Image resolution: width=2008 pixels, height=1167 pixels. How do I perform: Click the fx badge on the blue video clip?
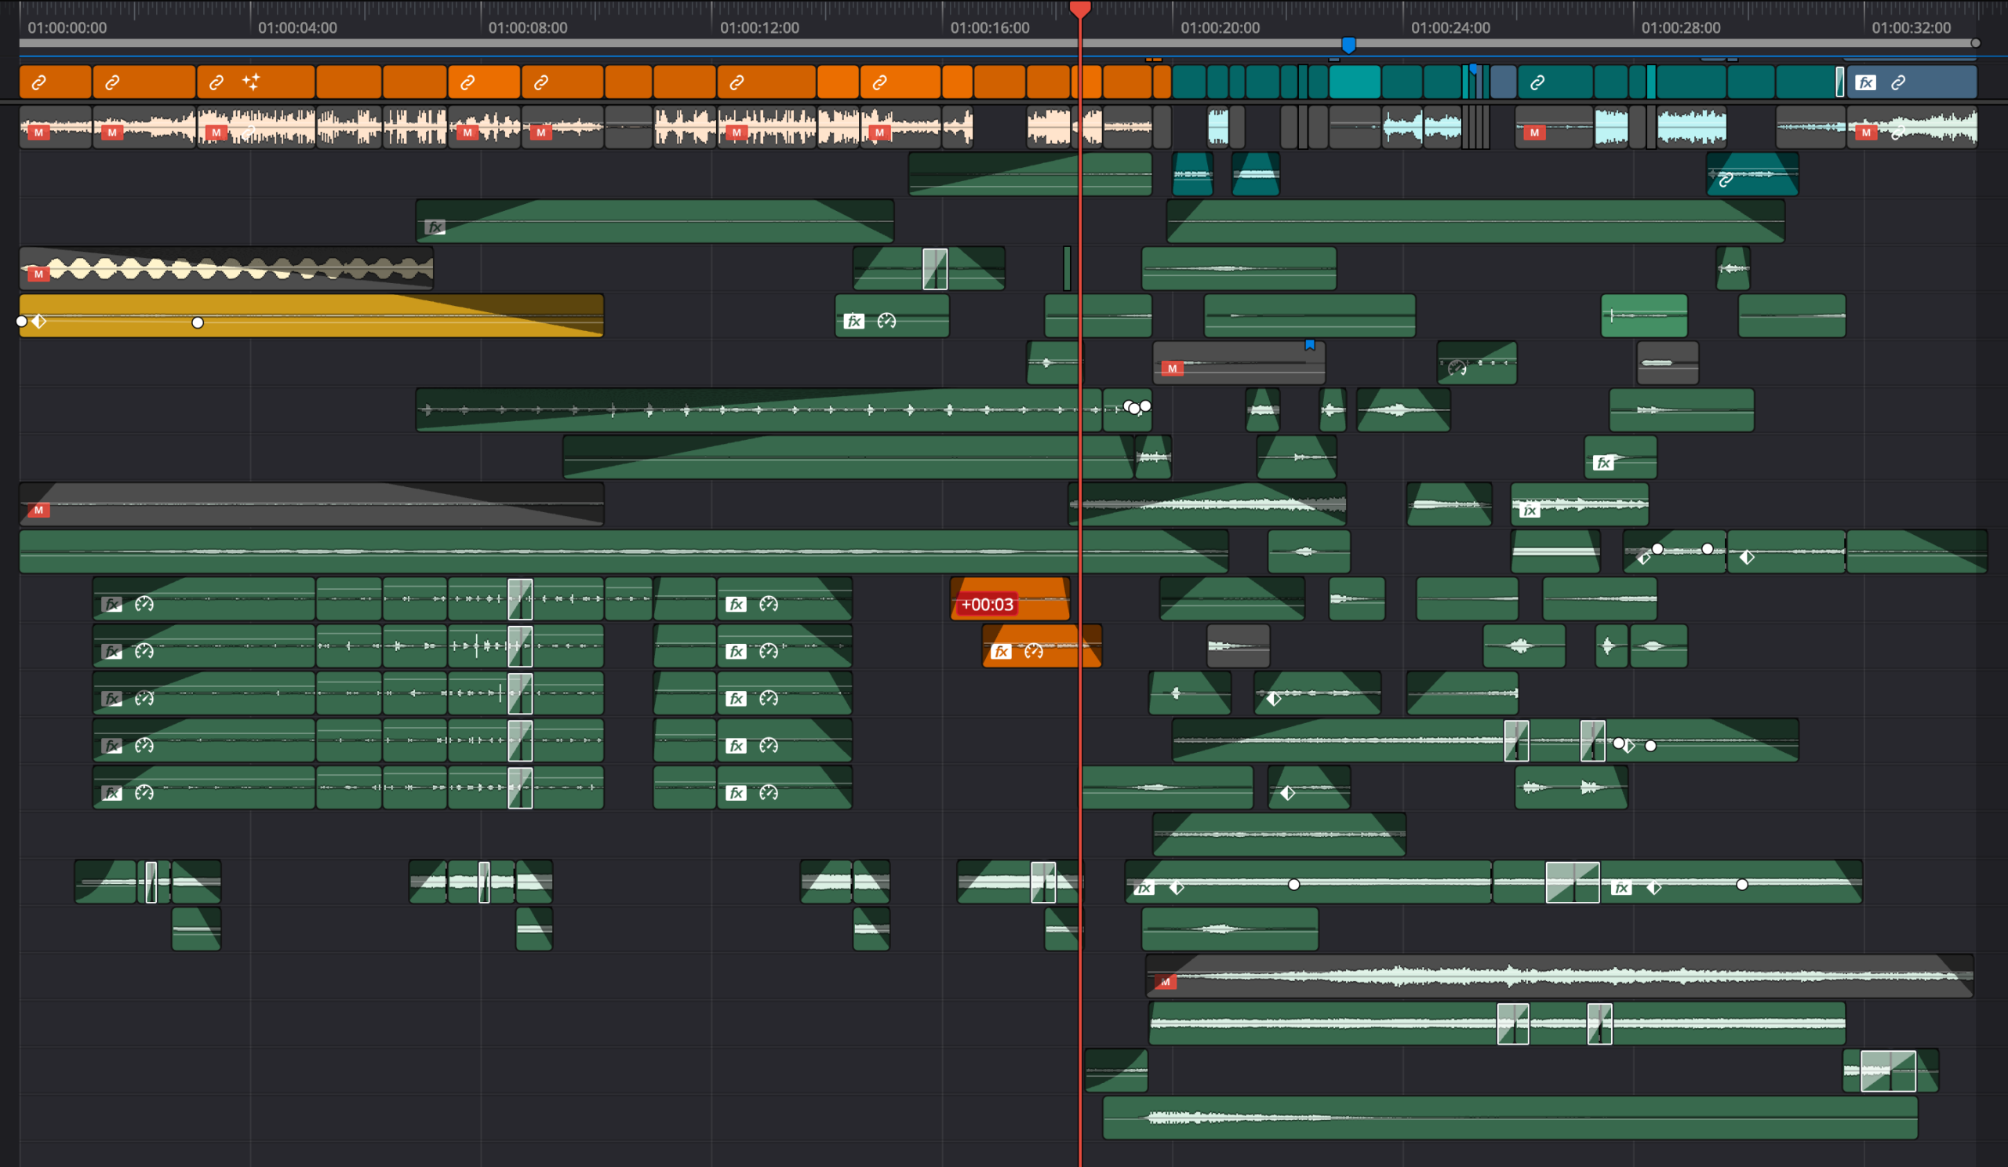coord(1865,82)
